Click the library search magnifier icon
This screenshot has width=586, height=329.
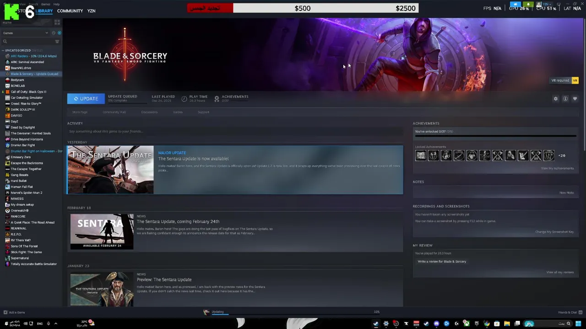tap(5, 42)
